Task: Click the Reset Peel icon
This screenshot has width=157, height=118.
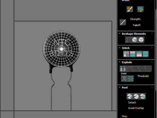Action: click(143, 96)
